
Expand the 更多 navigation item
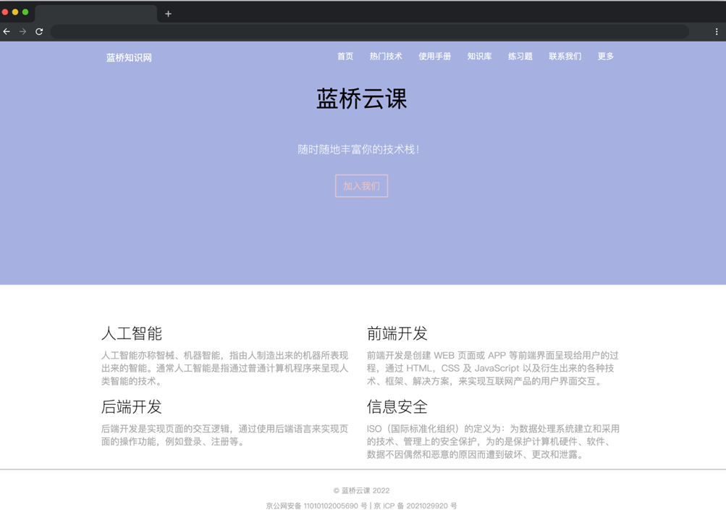pos(606,56)
